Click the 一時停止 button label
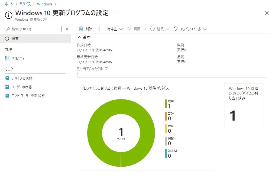Image resolution: width=272 pixels, height=178 pixels. [110, 29]
